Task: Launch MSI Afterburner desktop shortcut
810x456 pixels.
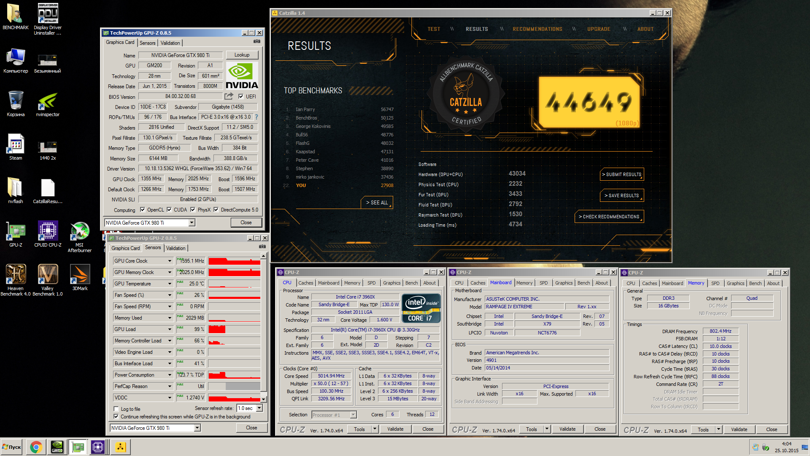Action: (80, 237)
